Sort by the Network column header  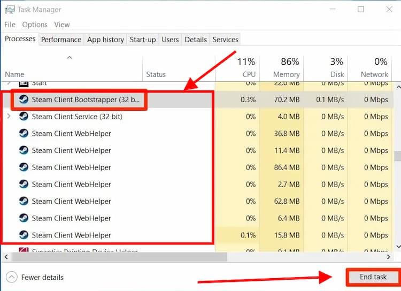click(369, 68)
